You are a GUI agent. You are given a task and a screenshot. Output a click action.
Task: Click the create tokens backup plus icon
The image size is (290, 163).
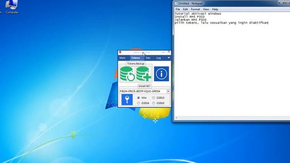click(144, 74)
